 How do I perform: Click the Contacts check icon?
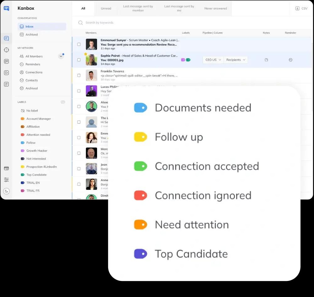point(22,80)
